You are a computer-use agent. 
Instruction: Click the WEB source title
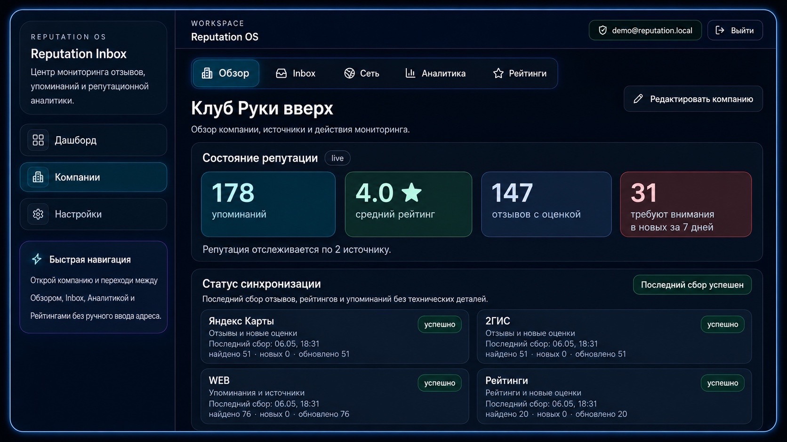[x=219, y=380]
